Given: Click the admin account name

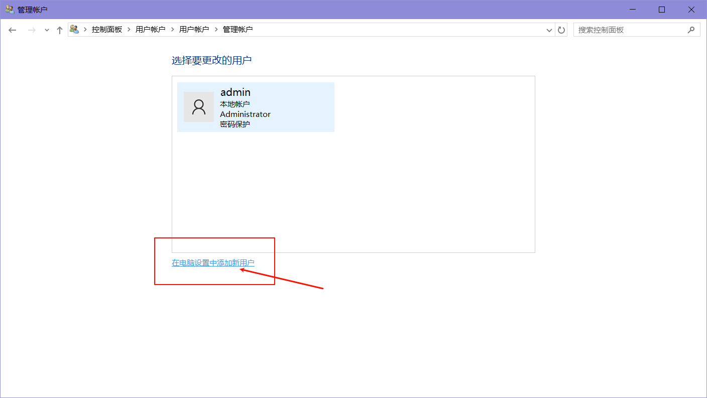Looking at the screenshot, I should 235,92.
